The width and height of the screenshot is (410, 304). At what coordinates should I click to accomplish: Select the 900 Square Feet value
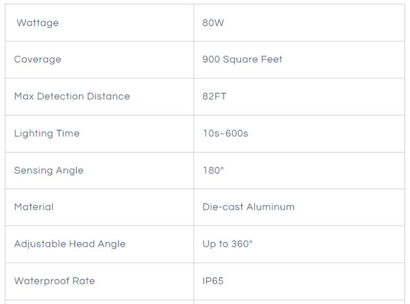click(242, 59)
